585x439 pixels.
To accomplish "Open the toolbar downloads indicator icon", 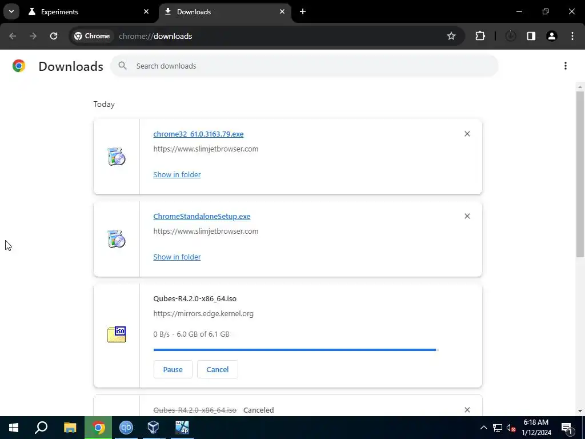I will pos(510,36).
